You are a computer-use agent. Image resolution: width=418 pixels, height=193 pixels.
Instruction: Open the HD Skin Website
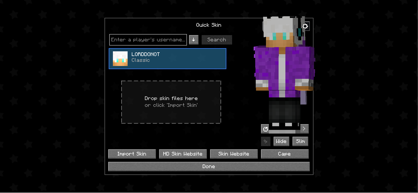pos(183,154)
